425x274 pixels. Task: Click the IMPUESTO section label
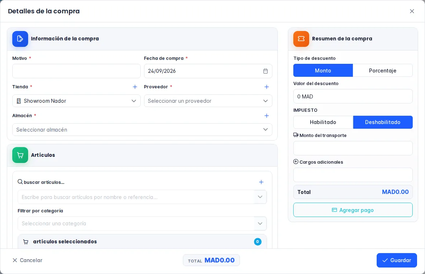[x=305, y=110]
